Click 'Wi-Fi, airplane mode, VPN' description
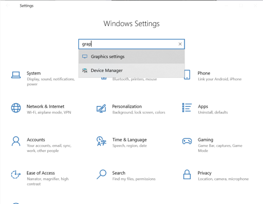Image resolution: width=263 pixels, height=204 pixels. tap(49, 112)
